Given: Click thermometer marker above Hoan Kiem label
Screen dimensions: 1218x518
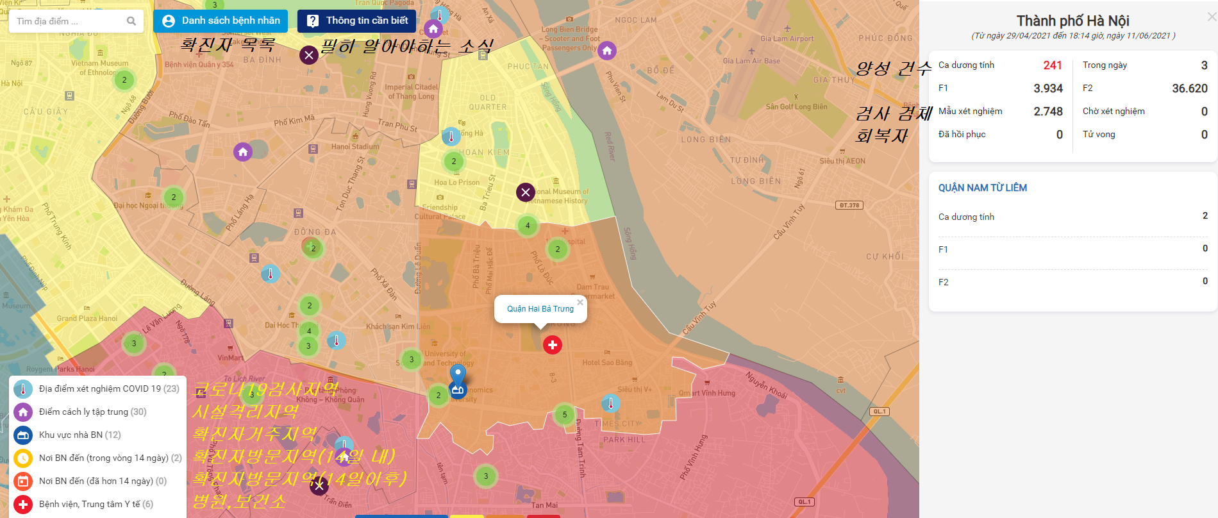Looking at the screenshot, I should (x=451, y=137).
